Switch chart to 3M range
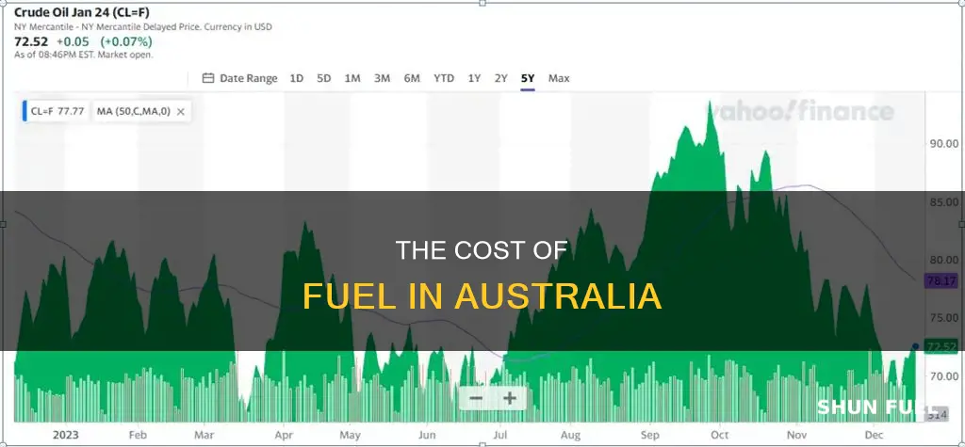 382,78
